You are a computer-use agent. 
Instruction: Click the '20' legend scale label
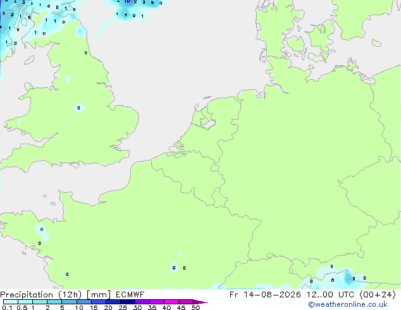coord(108,307)
